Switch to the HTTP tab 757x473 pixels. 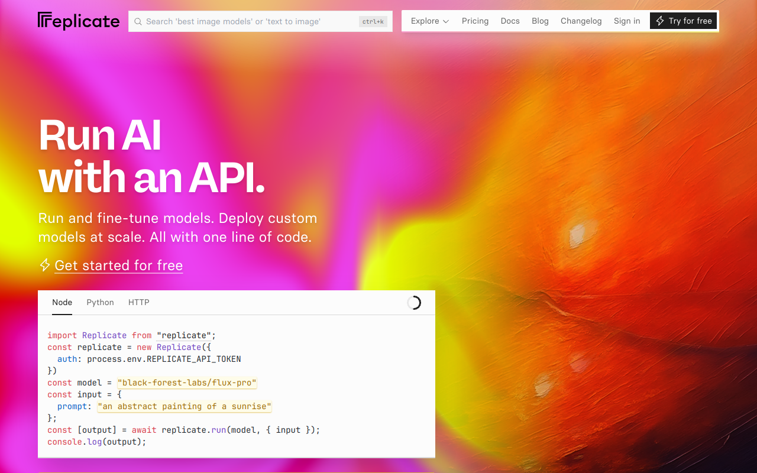[138, 302]
